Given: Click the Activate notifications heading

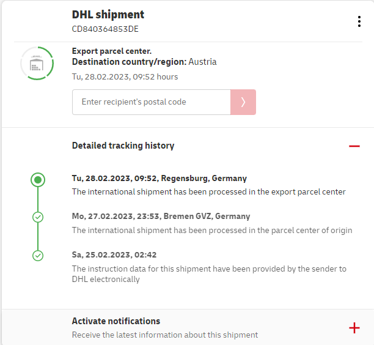Looking at the screenshot, I should tap(116, 321).
